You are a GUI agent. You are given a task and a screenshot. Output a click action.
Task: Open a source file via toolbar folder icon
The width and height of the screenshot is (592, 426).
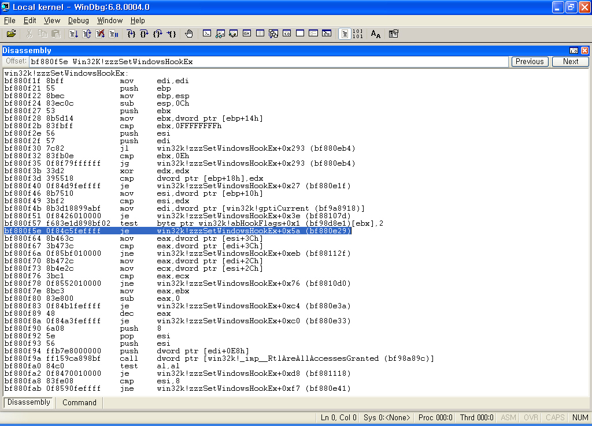click(x=12, y=34)
